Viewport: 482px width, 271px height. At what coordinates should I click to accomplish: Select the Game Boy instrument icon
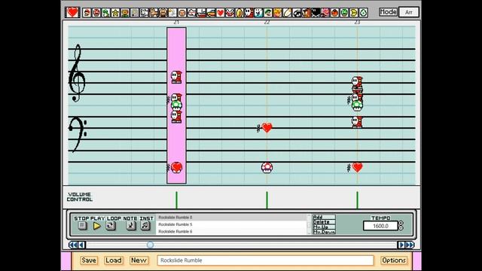135,13
